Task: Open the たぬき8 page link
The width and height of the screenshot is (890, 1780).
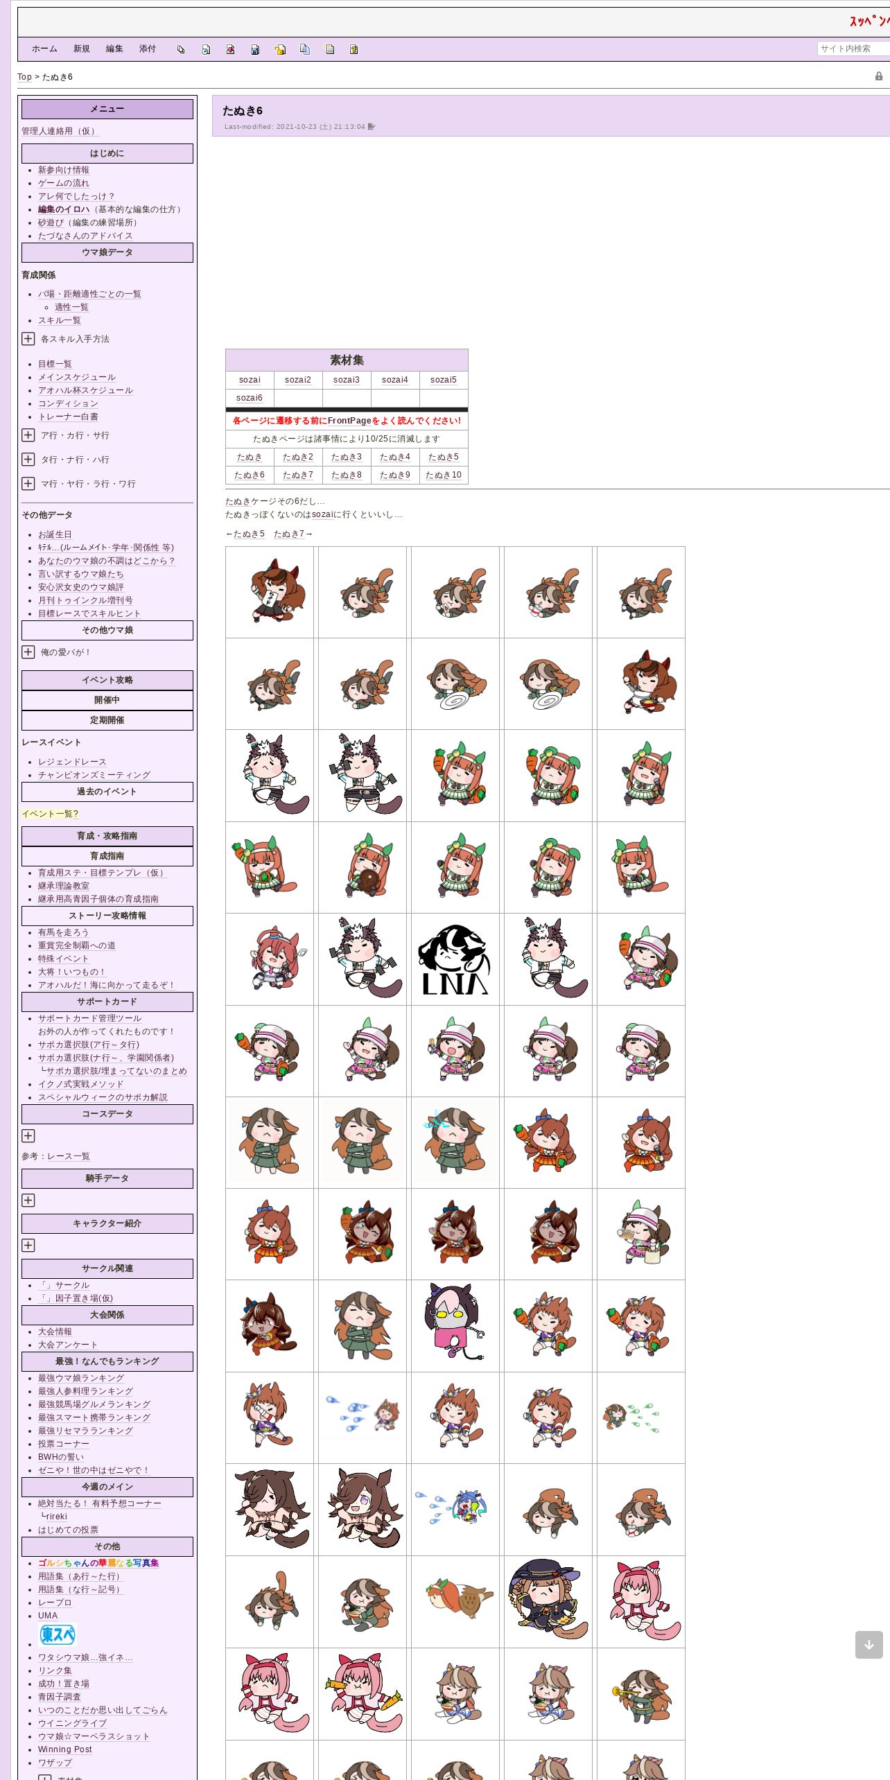Action: click(x=347, y=475)
